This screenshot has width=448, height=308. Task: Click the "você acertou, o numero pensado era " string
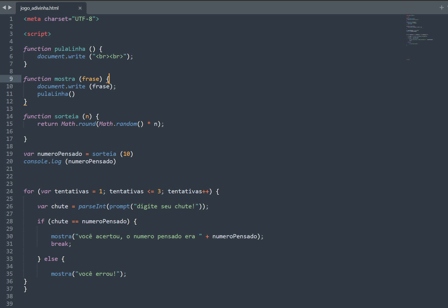[139, 236]
